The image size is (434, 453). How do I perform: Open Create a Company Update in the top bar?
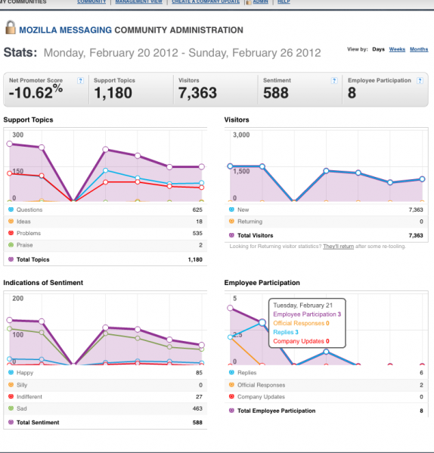tap(206, 2)
